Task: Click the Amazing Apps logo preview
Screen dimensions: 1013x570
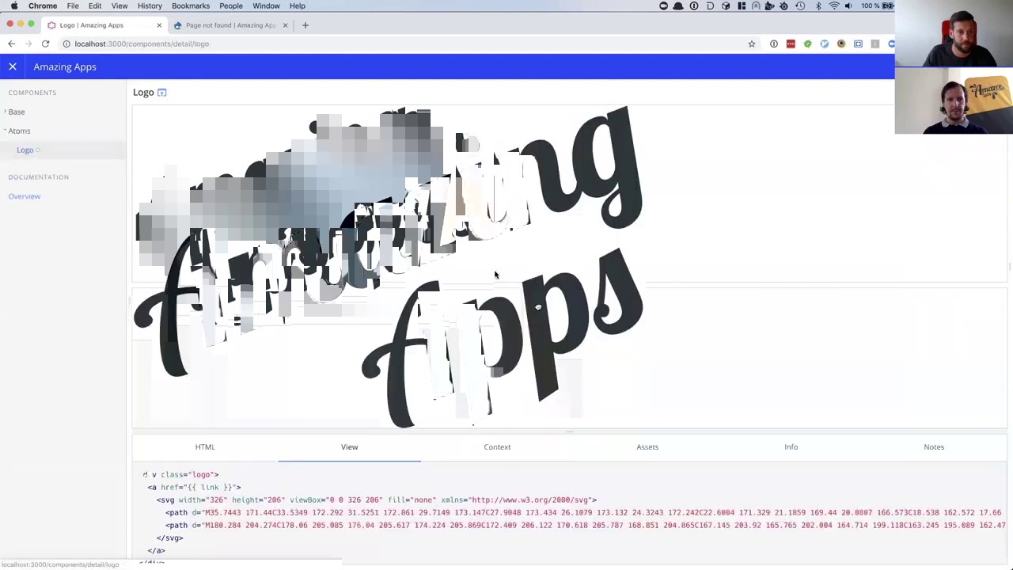Action: point(388,268)
